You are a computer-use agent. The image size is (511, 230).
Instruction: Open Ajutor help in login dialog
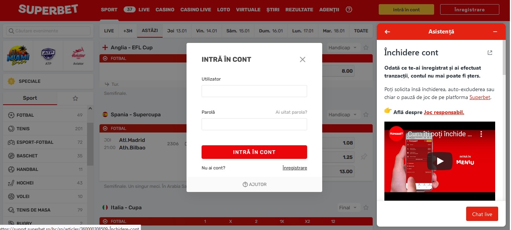pyautogui.click(x=254, y=184)
